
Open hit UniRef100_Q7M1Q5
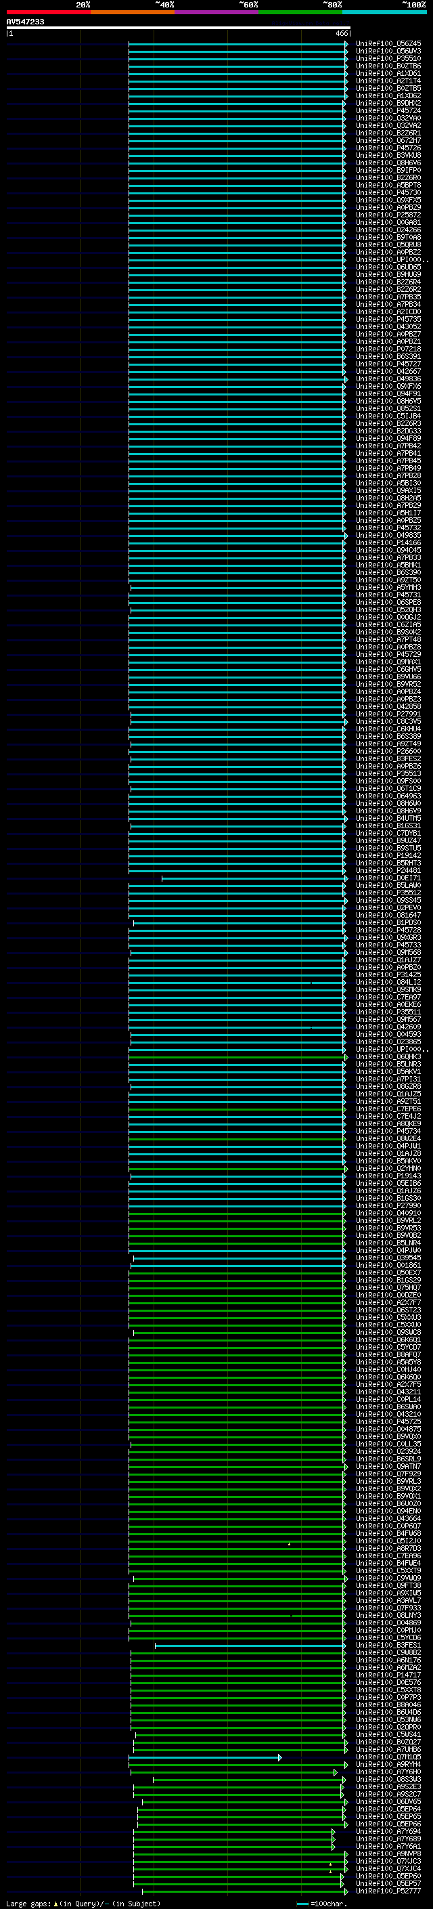(388, 1757)
